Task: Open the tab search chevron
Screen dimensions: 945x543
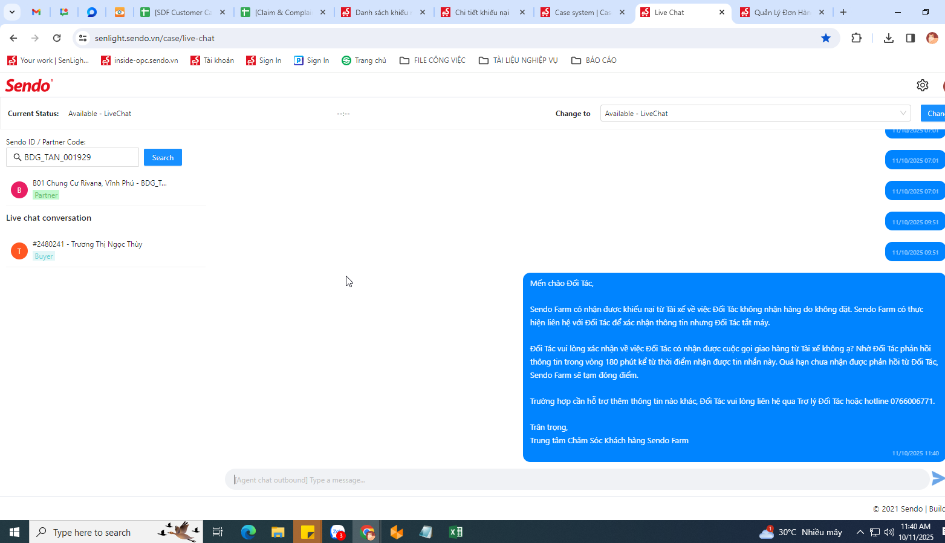Action: tap(12, 12)
